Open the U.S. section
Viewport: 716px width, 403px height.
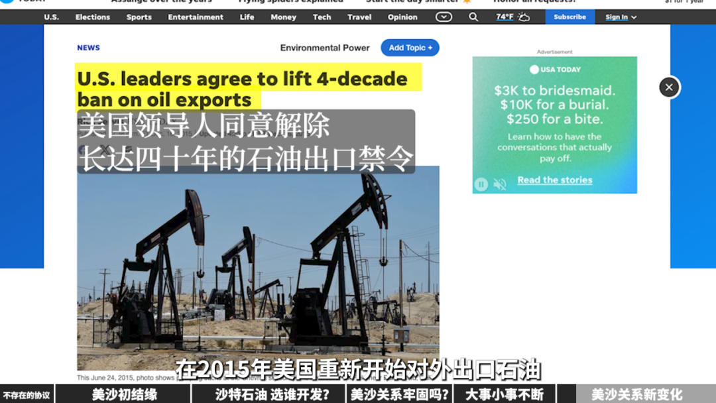[52, 17]
